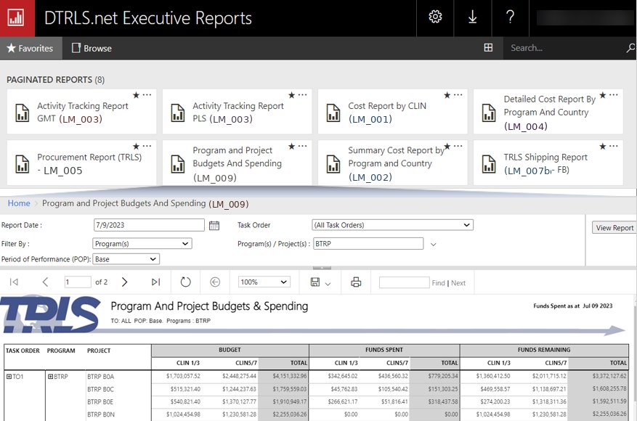
Task: Refresh the report viewer
Action: point(185,282)
